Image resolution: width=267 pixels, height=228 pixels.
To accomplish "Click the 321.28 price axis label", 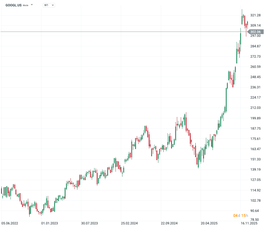I will (255, 15).
